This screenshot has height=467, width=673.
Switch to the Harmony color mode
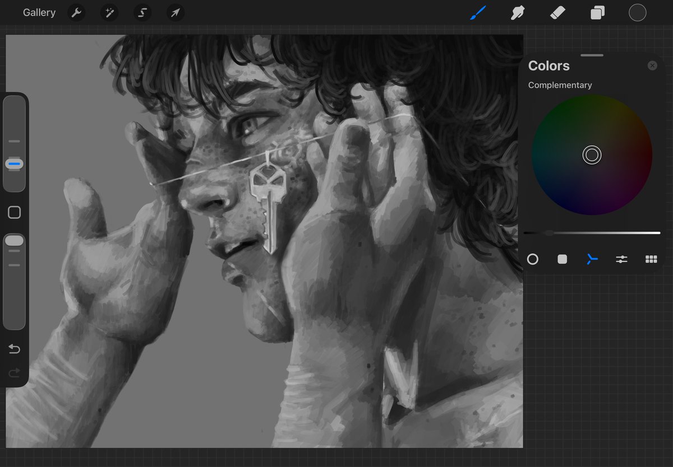click(x=592, y=259)
